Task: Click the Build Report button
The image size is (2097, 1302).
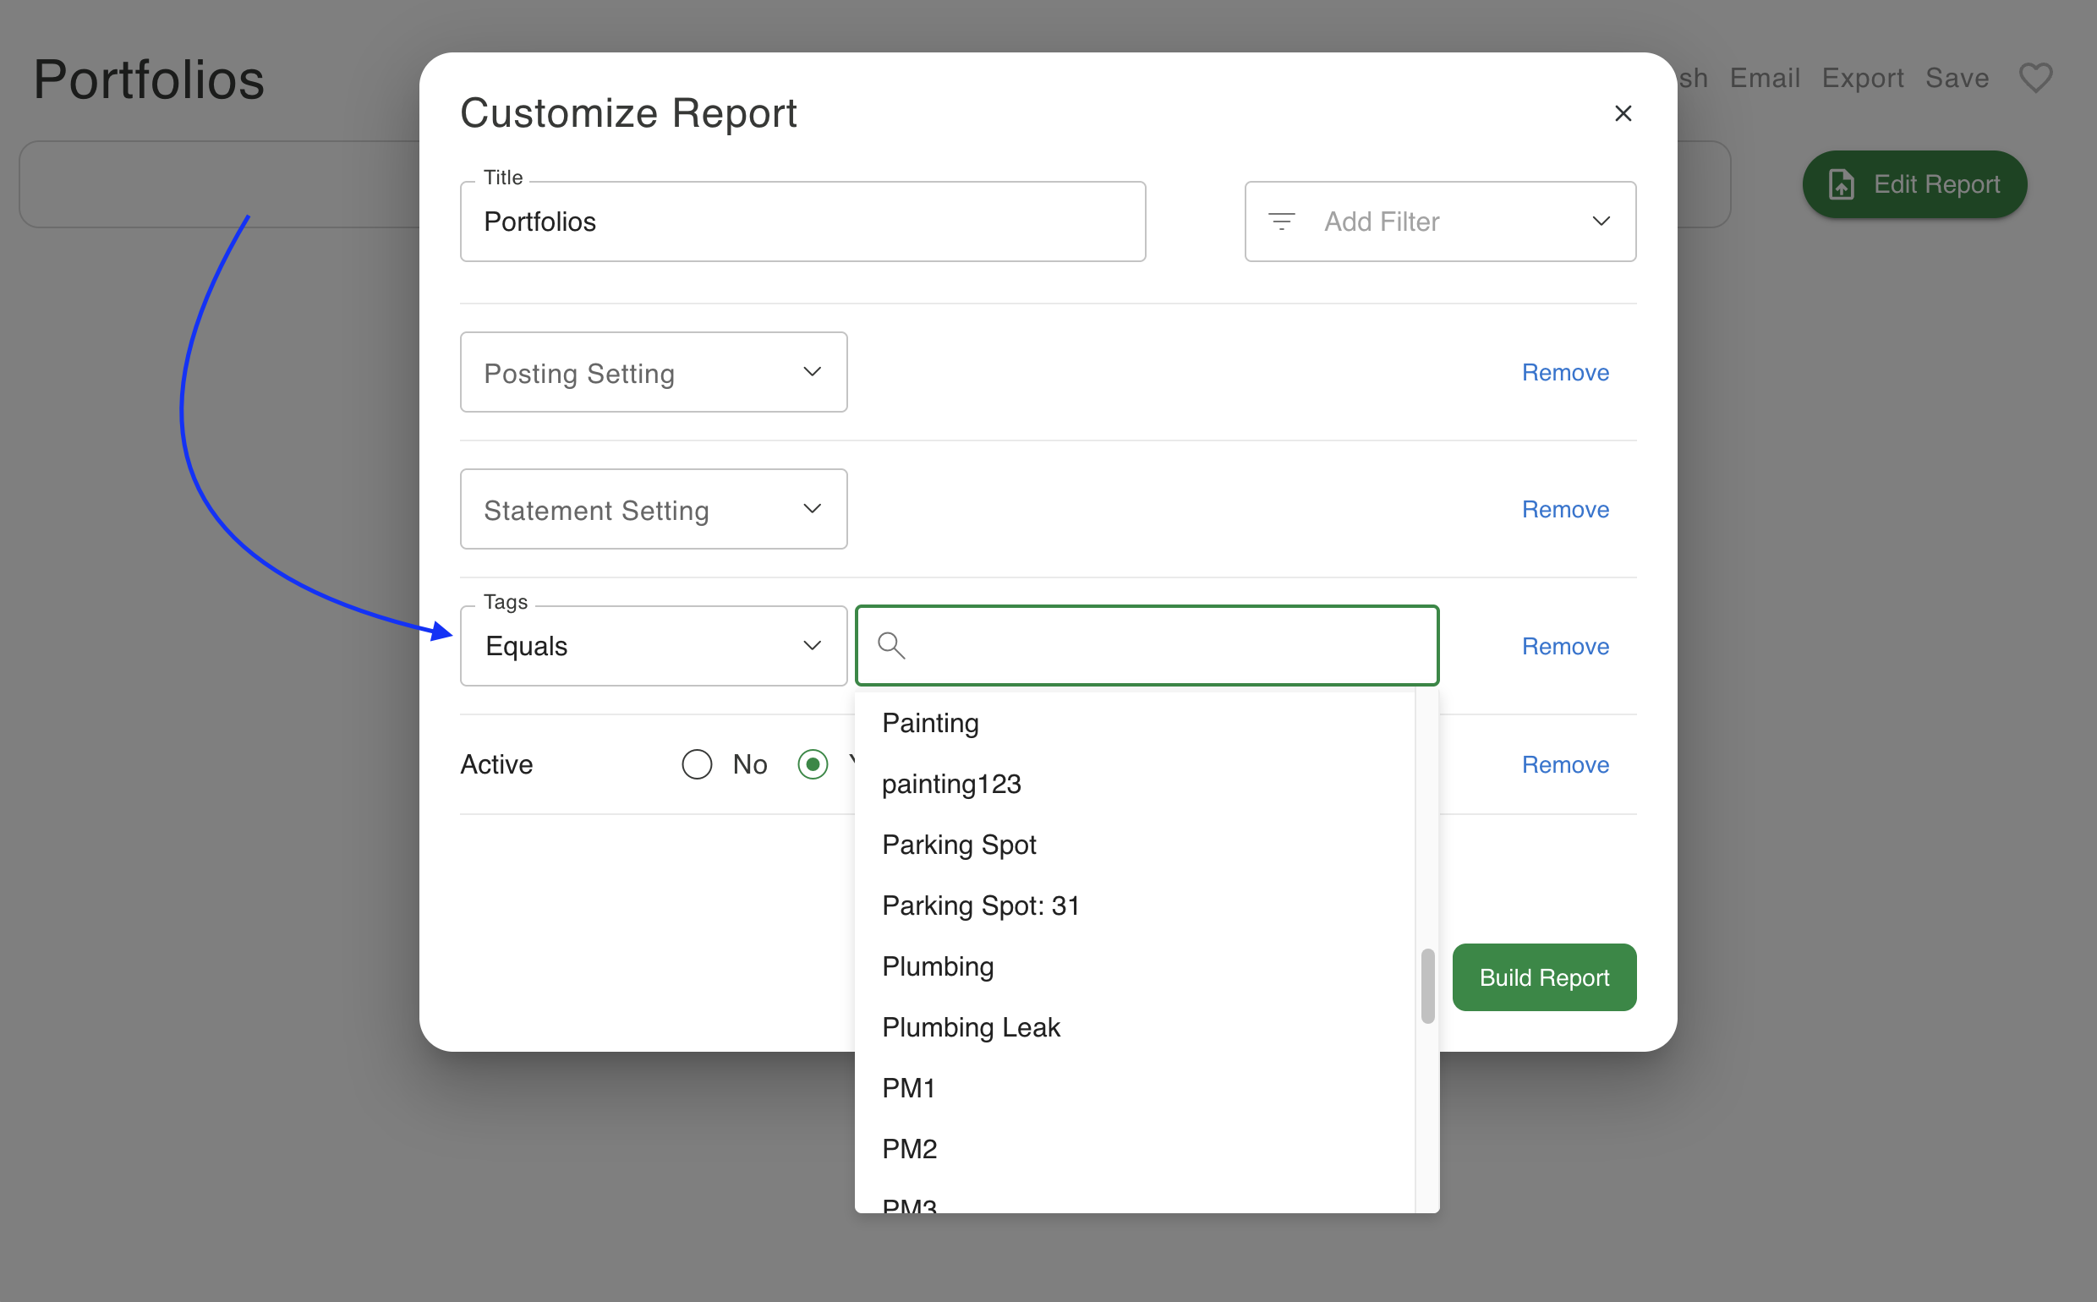Action: [1543, 977]
